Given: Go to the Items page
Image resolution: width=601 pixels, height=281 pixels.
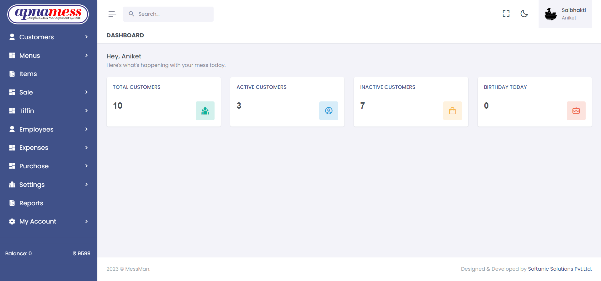Looking at the screenshot, I should click(49, 74).
